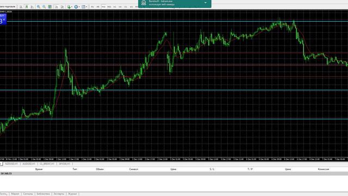348x196 pixels.
Task: Select the M1 timeframe button
Action: [92, 7]
